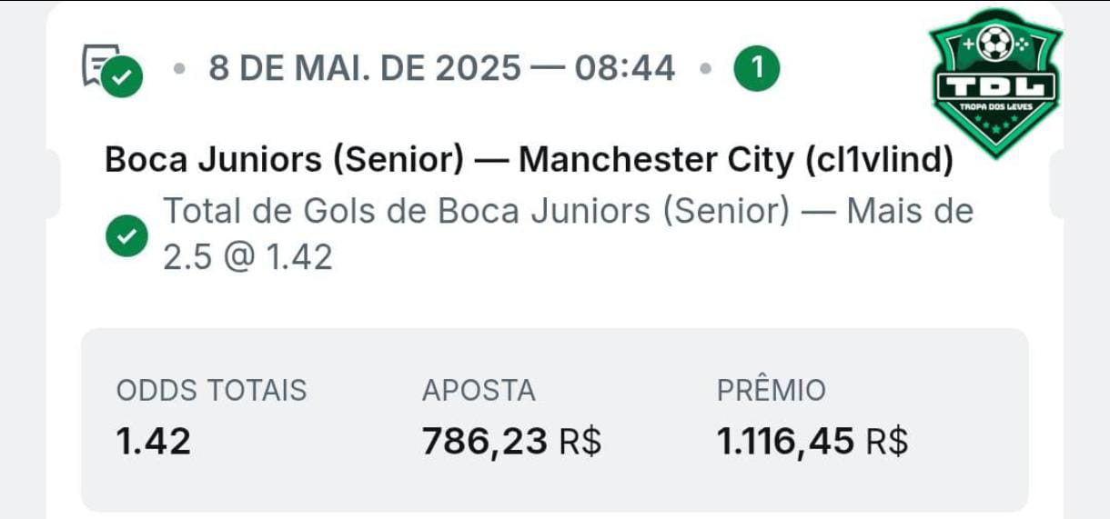Click the dot separator before the number badge
The width and height of the screenshot is (1110, 519).
point(705,69)
